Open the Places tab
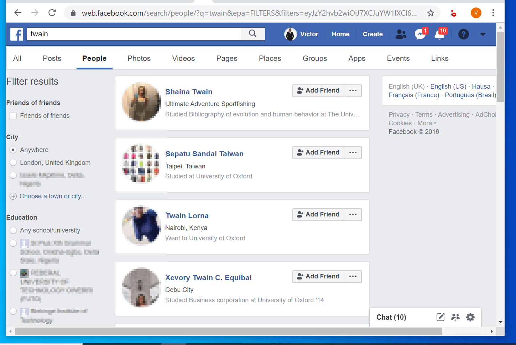Screen dimensions: 516x345 click(x=270, y=58)
